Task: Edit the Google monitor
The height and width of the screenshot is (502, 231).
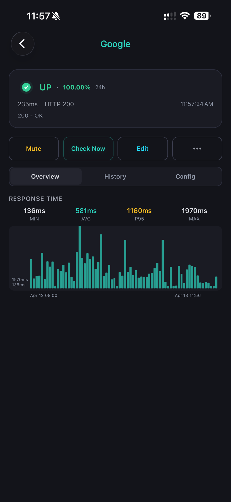Action: (143, 149)
